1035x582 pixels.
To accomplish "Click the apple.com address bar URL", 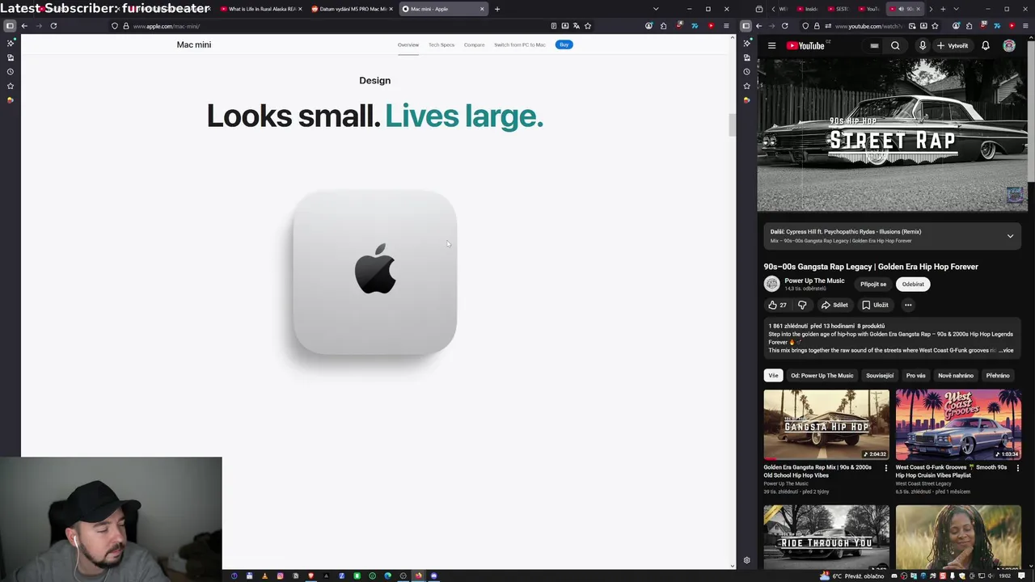I will tap(166, 26).
